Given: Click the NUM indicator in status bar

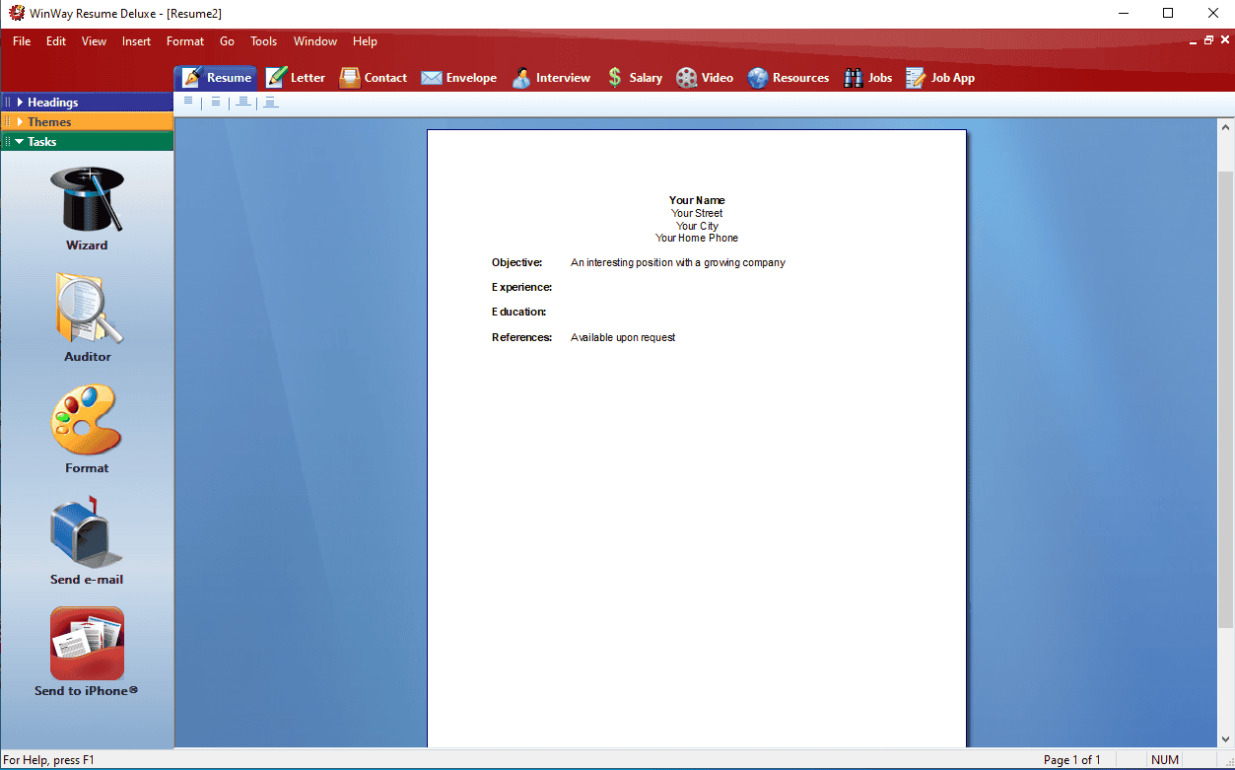Looking at the screenshot, I should pos(1165,760).
